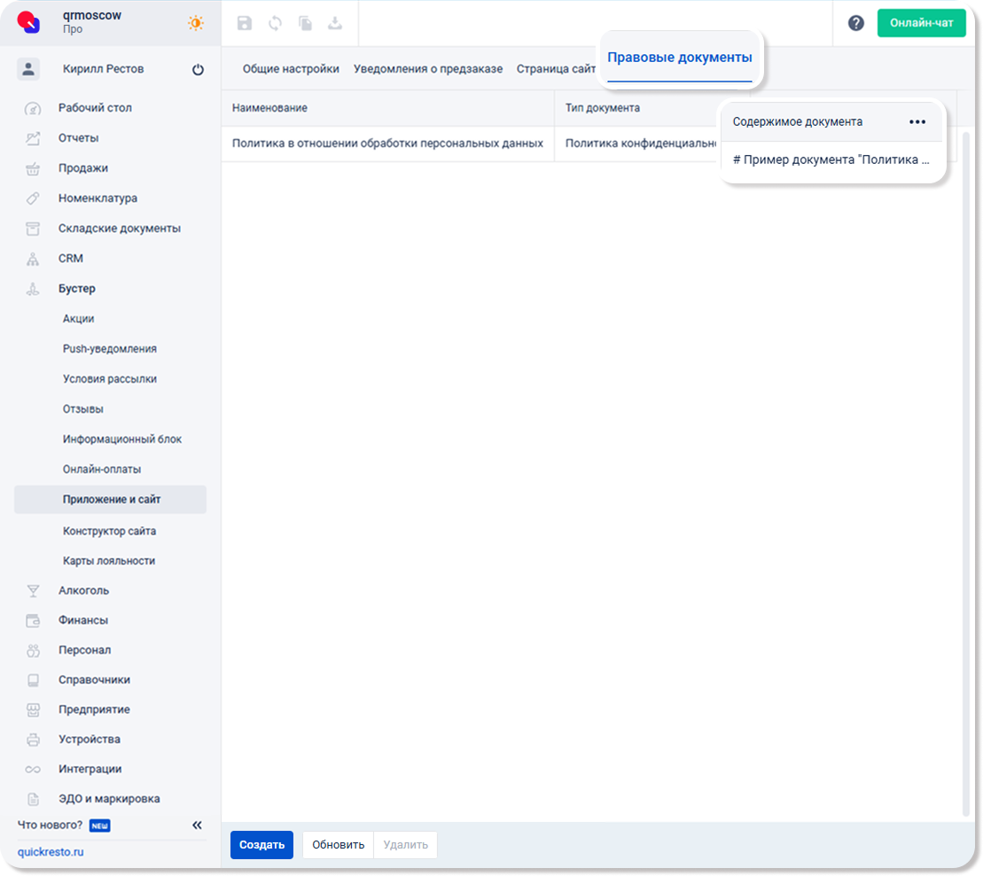983x876 pixels.
Task: Open the Уведомления о предзаказе tab
Action: 427,69
